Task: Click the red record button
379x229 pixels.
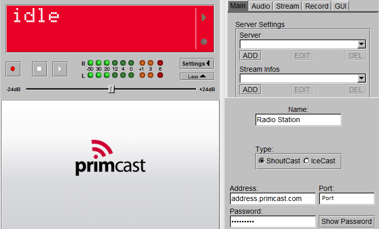Action: (x=13, y=69)
